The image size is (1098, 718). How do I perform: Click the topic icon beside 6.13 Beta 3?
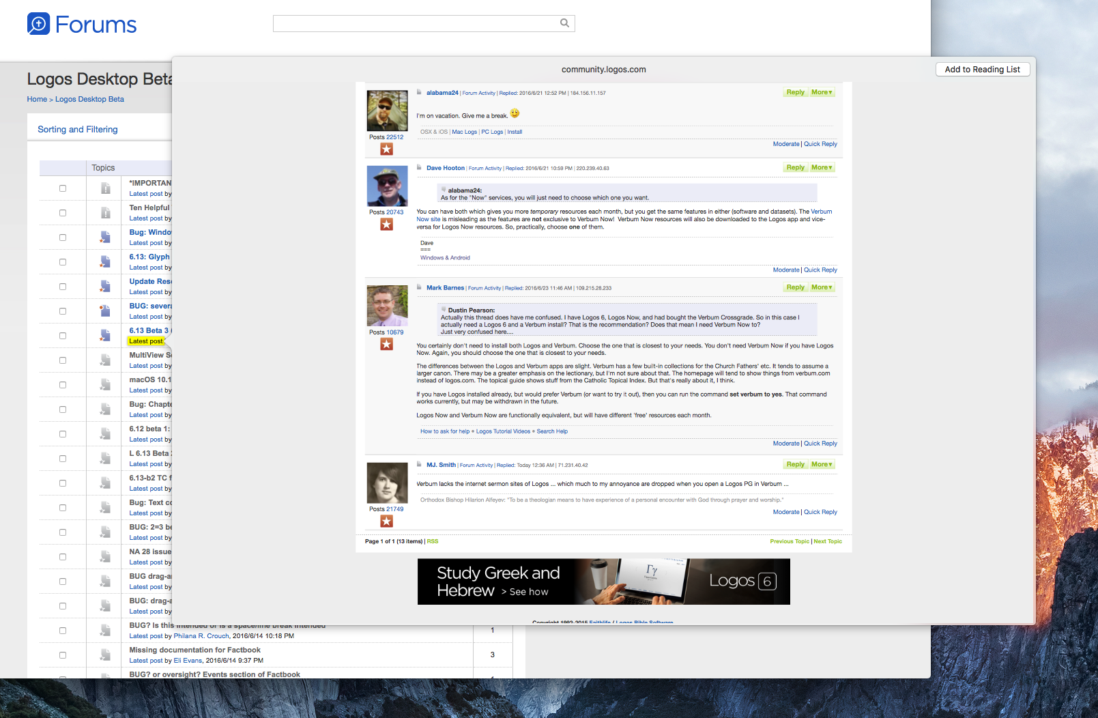pyautogui.click(x=105, y=336)
